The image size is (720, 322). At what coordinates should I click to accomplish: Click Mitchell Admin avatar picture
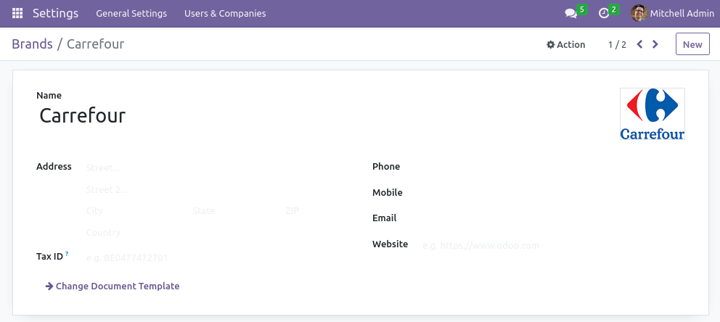(639, 13)
